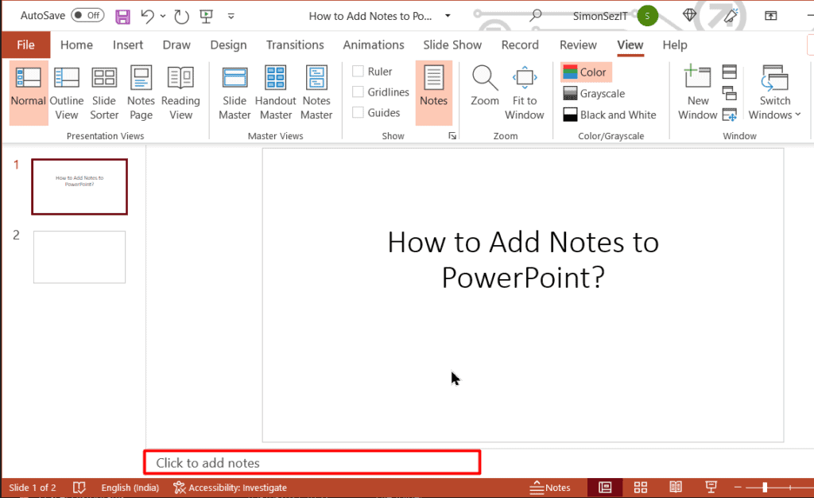Show Gridlines on the slide
This screenshot has width=814, height=498.
coord(358,91)
